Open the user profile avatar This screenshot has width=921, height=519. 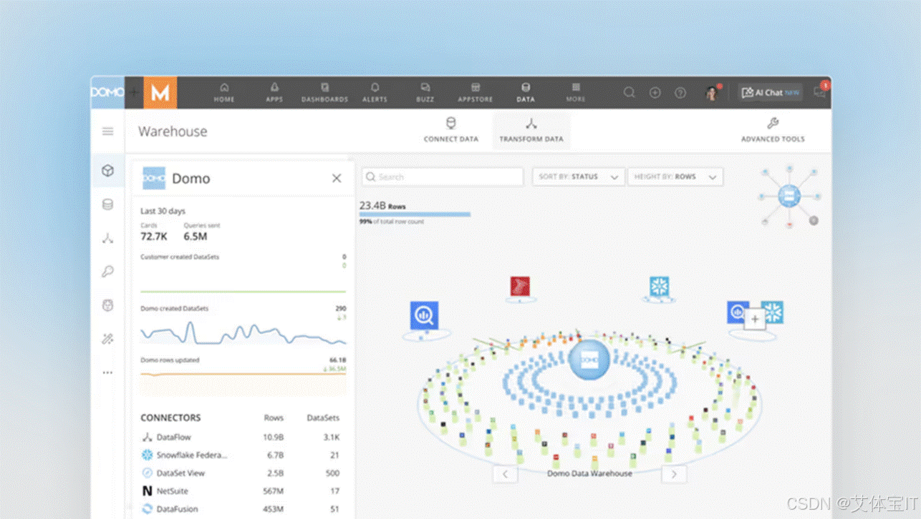tap(712, 92)
